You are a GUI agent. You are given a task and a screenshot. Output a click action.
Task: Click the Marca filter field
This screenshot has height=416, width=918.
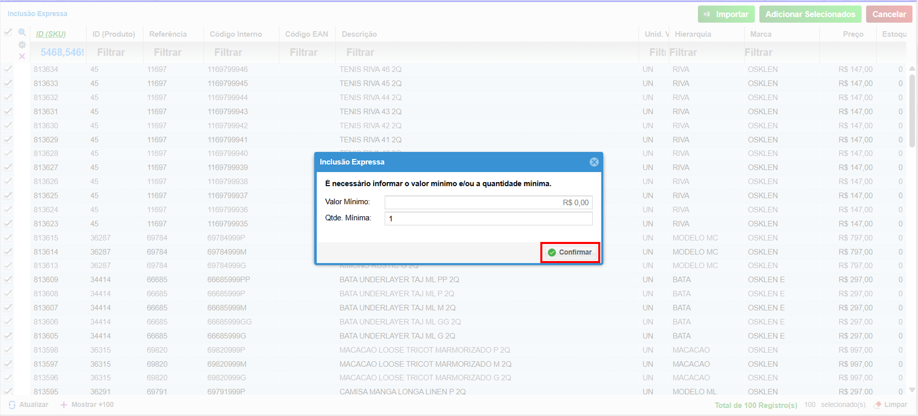[x=781, y=52]
